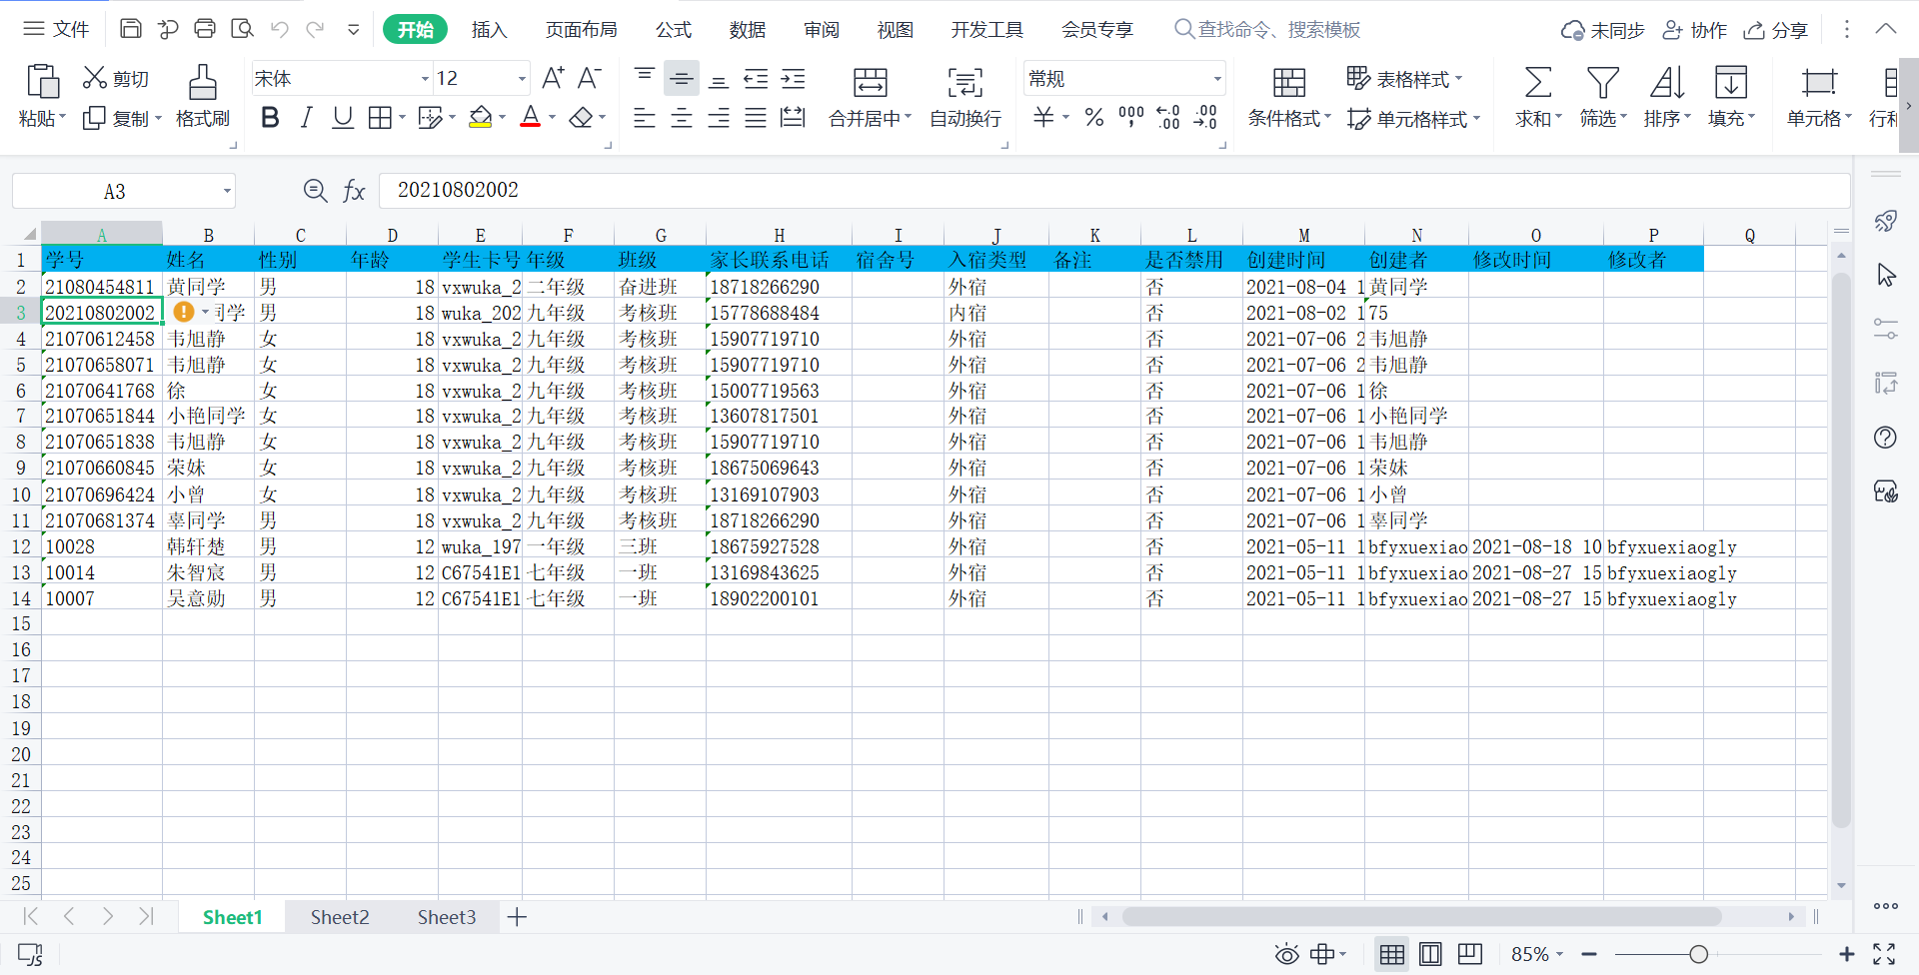Viewport: 1919px width, 975px height.
Task: Click the 未同步 (Not synced) button
Action: coord(1603,30)
